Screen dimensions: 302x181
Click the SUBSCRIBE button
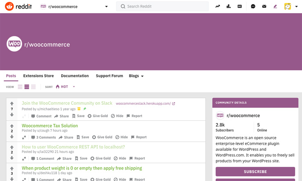coord(255,172)
